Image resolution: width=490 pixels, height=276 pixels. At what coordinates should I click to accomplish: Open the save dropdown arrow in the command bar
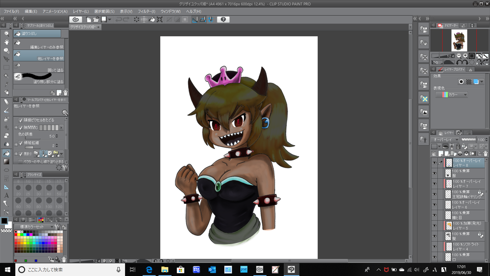[x=110, y=20]
